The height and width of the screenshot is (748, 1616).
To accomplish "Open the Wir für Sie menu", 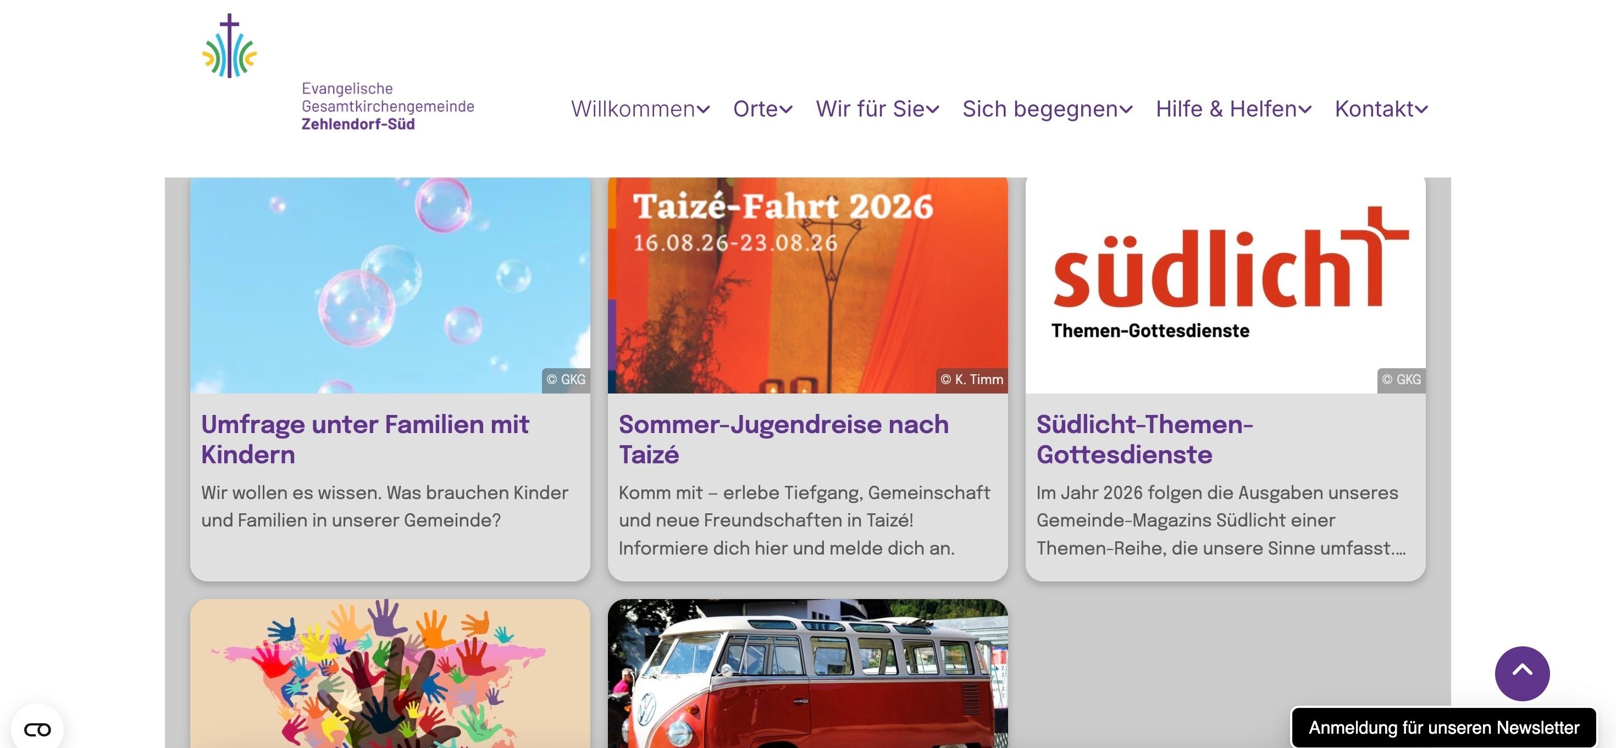I will click(x=870, y=109).
